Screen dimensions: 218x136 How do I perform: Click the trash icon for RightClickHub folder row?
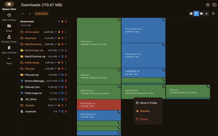click(62, 44)
